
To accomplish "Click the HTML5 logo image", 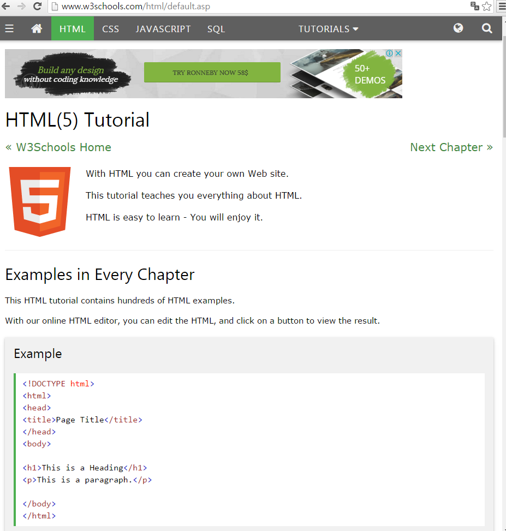I will coord(40,201).
